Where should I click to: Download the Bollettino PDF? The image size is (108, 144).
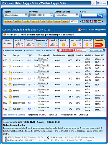click(x=65, y=50)
